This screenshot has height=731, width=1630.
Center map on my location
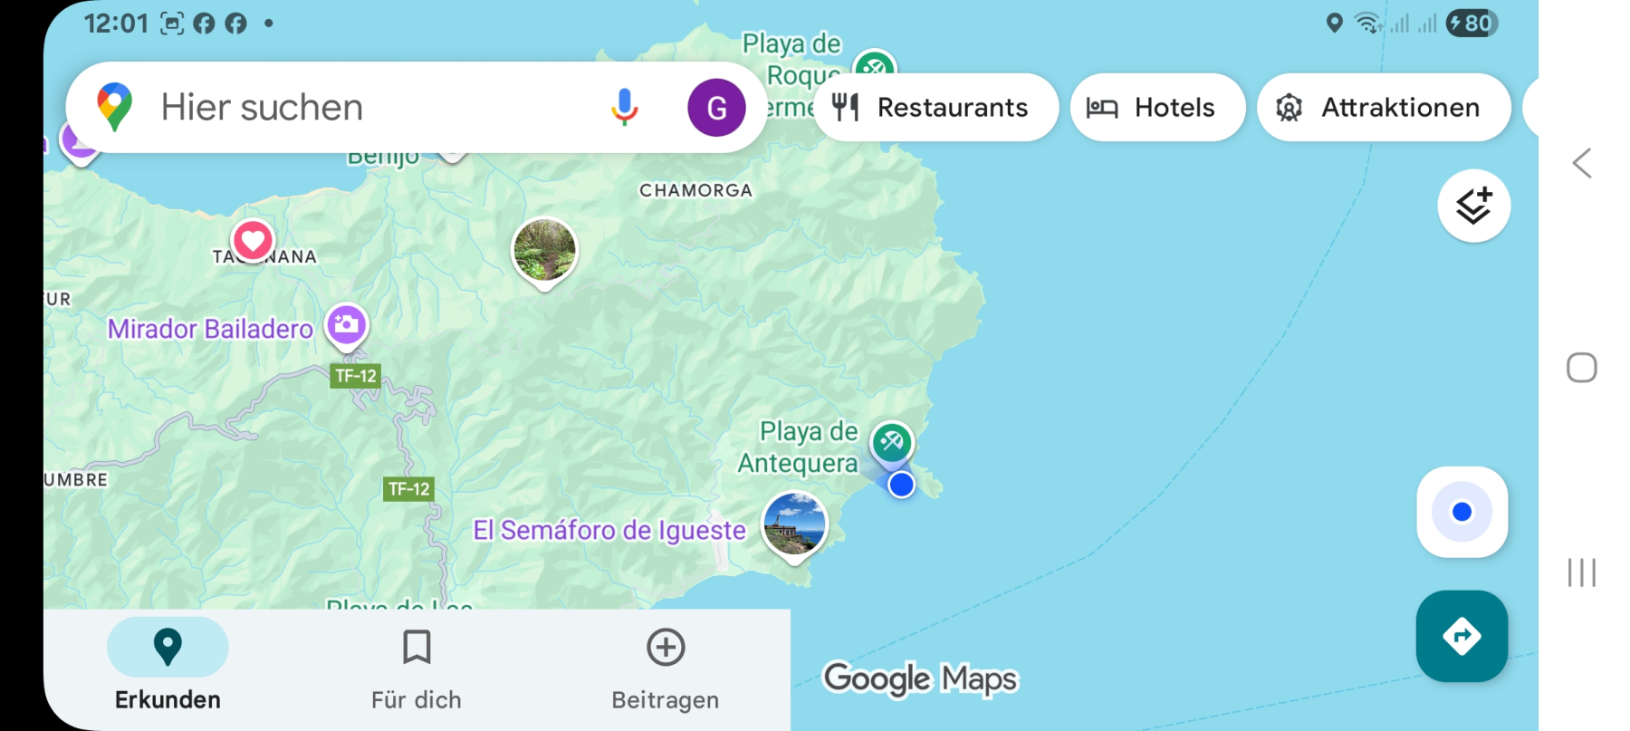pos(1462,512)
